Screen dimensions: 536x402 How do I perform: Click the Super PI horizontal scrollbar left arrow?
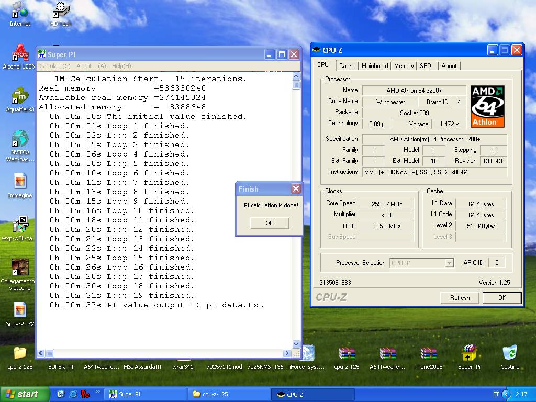(x=41, y=353)
